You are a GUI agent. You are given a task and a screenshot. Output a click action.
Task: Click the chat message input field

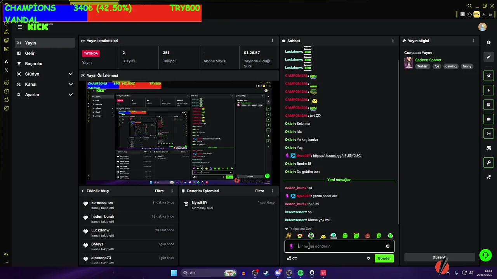(x=339, y=246)
